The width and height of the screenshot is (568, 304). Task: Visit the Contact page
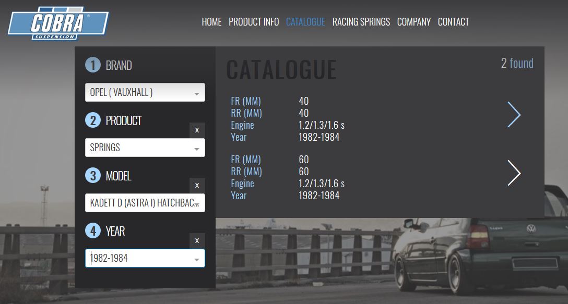click(x=453, y=22)
